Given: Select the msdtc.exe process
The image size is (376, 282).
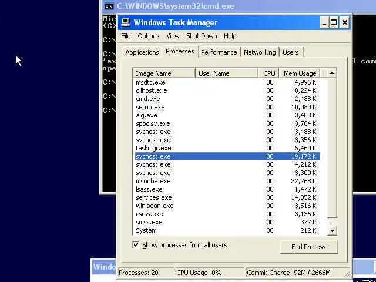Looking at the screenshot, I should point(227,82).
